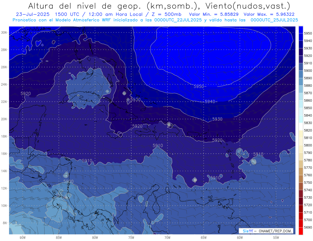Click colorbar legend value 5820
This screenshot has width=313, height=241.
coord(308,130)
